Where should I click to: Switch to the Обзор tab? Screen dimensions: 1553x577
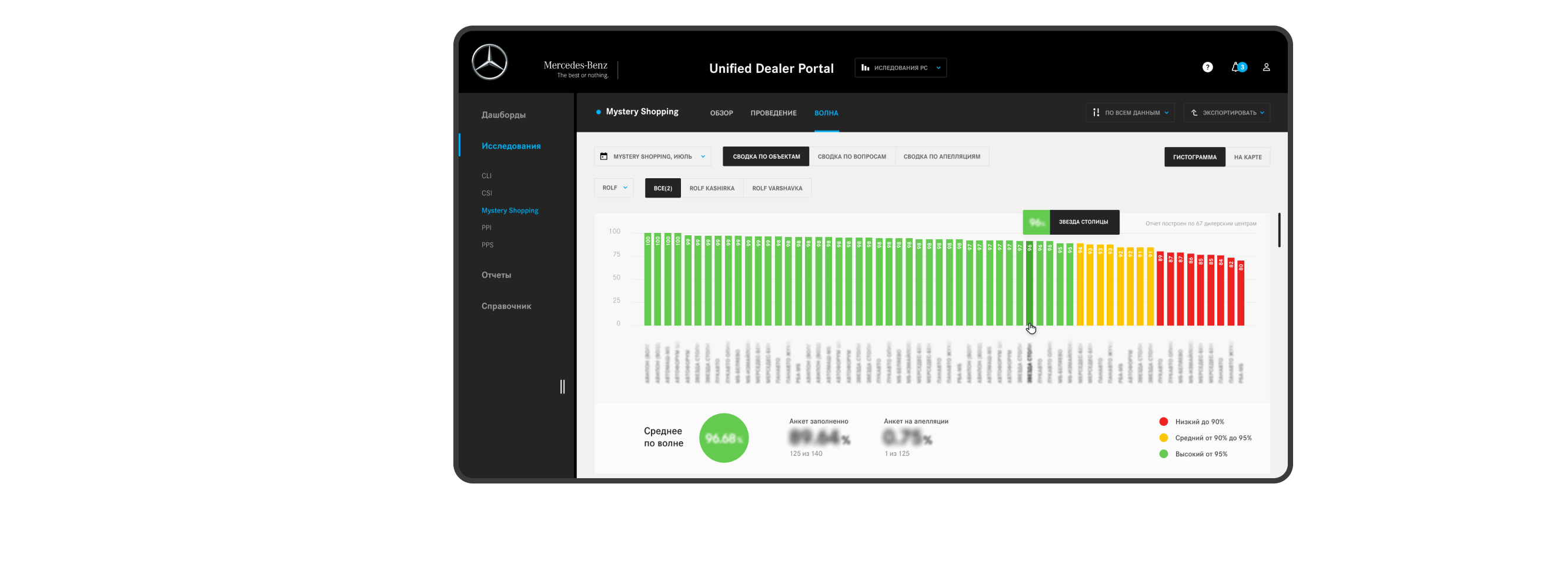(x=721, y=114)
